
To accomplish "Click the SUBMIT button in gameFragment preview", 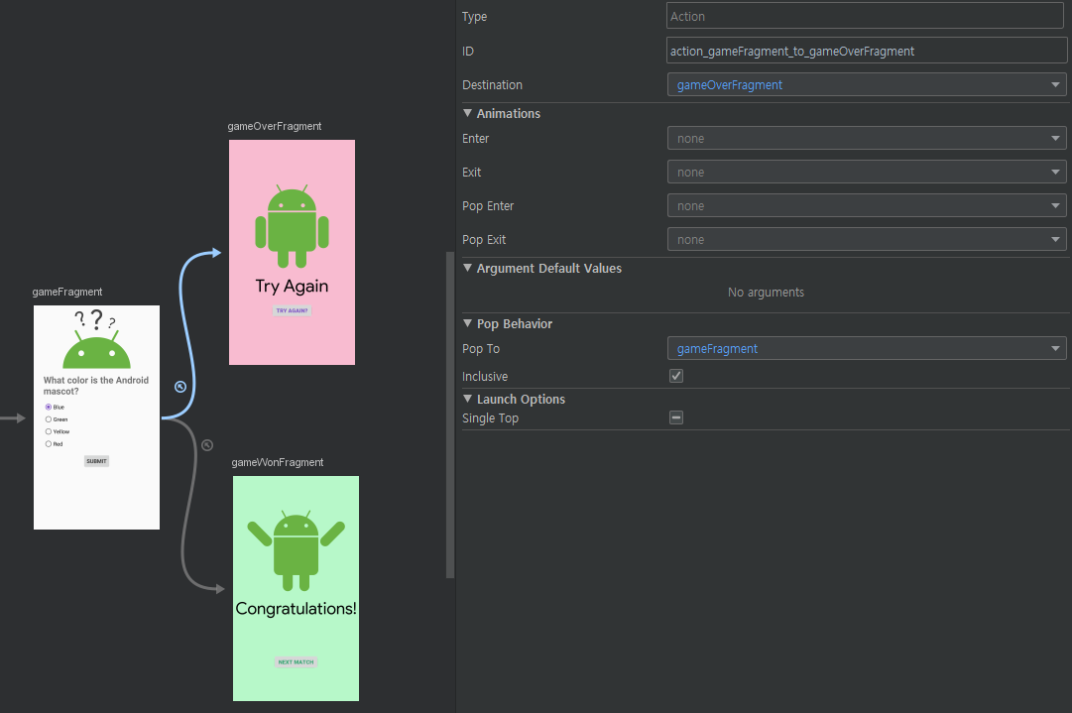I will 96,461.
